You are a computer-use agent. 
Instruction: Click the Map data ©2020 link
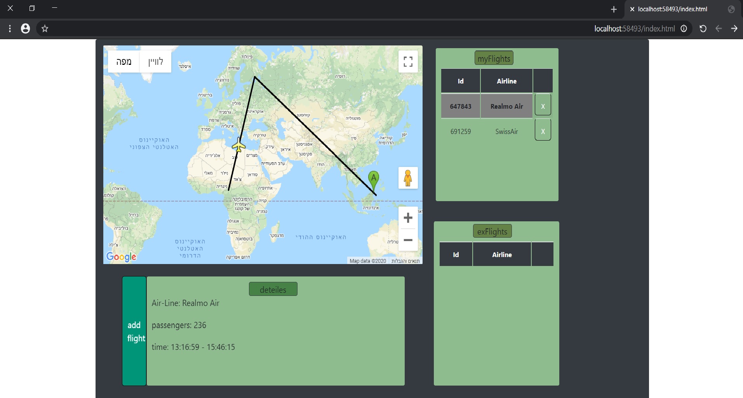click(367, 261)
